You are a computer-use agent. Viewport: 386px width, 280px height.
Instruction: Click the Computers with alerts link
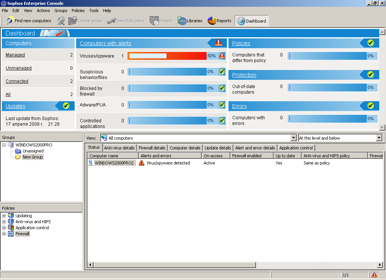(x=106, y=43)
